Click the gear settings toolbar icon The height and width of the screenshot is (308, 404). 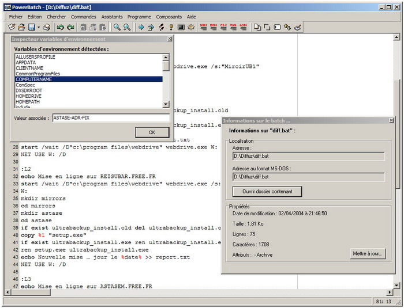point(191,27)
